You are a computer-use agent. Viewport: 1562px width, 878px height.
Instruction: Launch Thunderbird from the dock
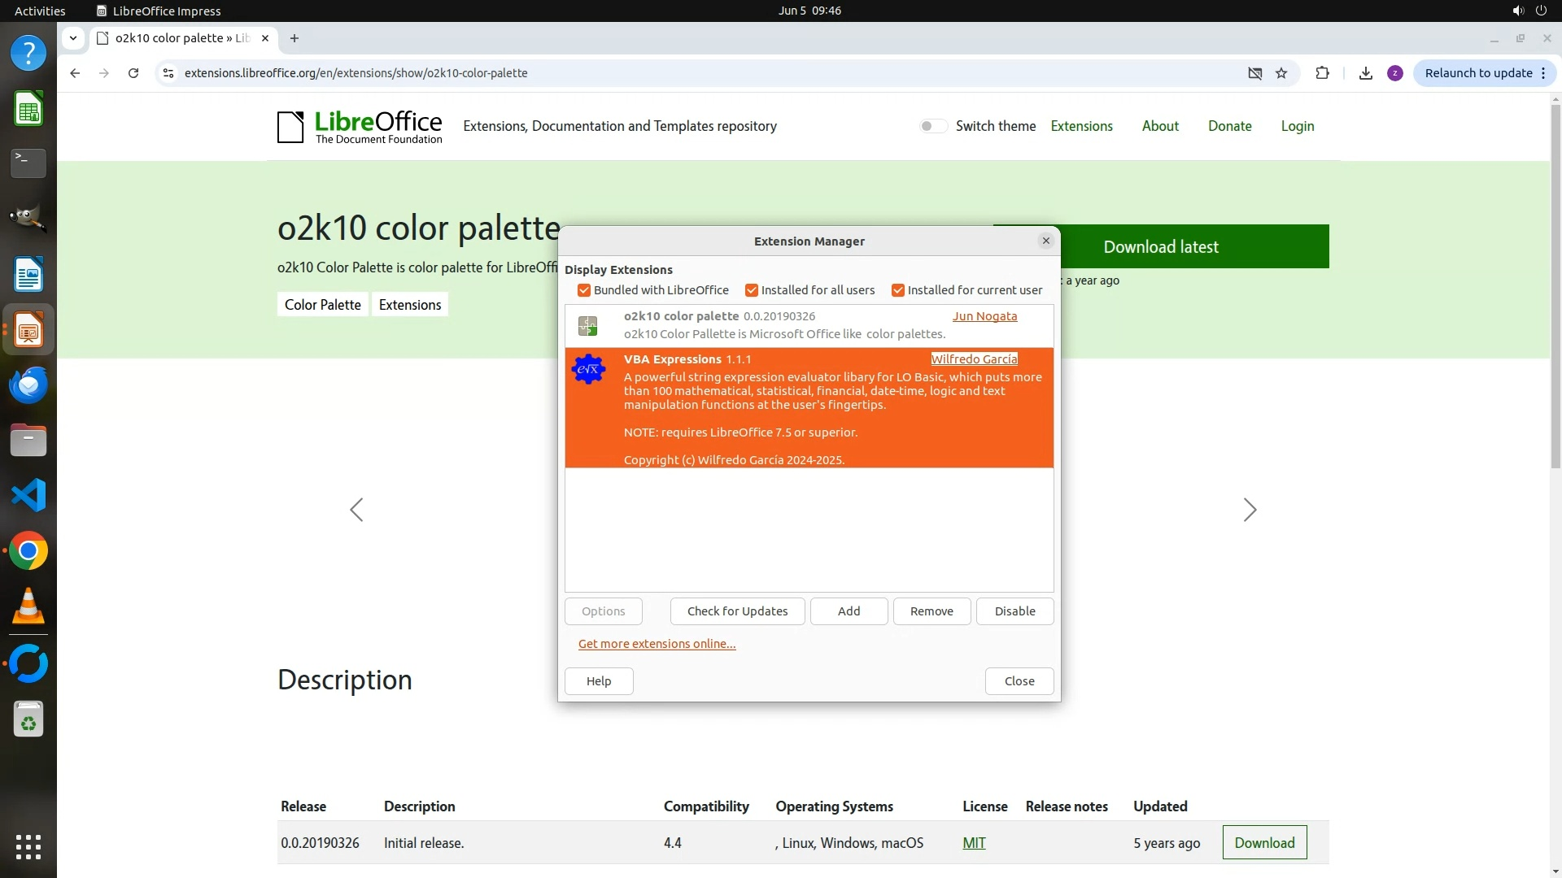point(28,385)
